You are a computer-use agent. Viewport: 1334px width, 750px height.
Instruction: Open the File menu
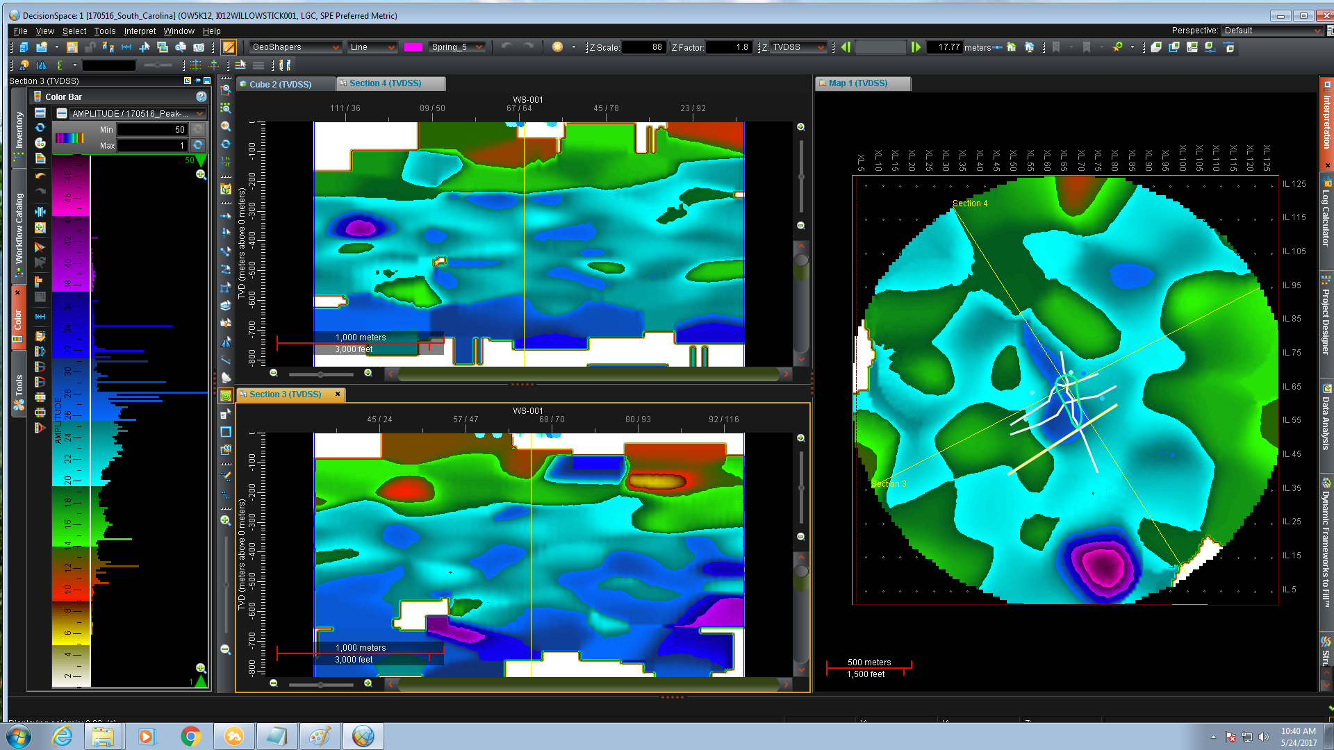tap(20, 31)
